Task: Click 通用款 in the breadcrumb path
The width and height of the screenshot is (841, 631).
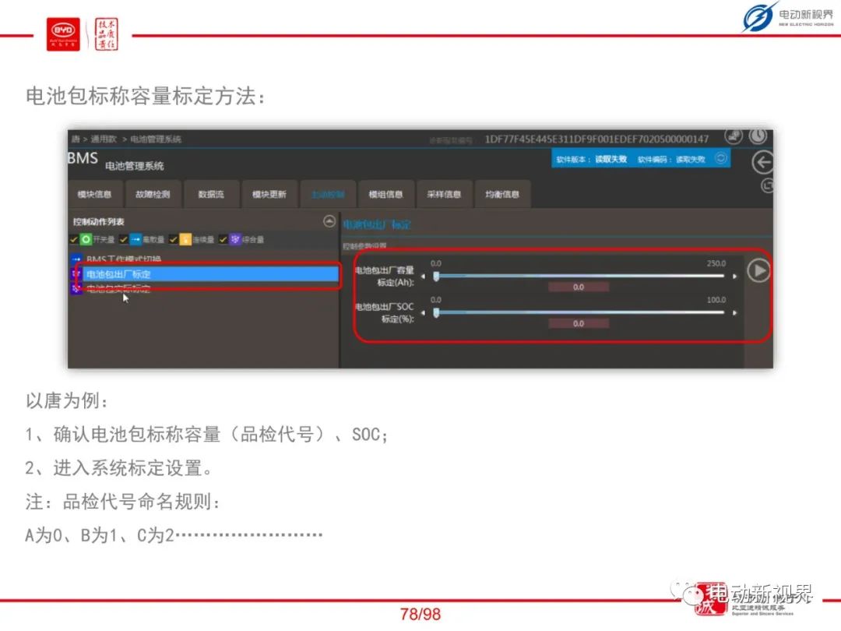Action: pyautogui.click(x=104, y=139)
